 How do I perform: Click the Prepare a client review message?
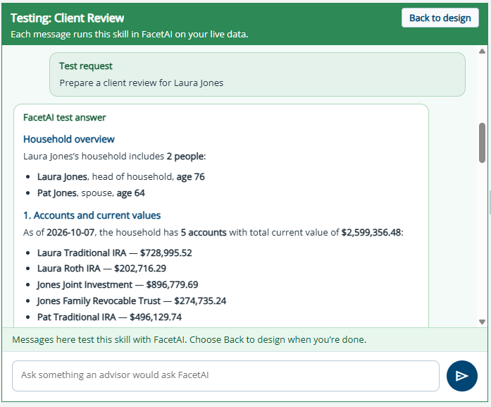coord(141,83)
